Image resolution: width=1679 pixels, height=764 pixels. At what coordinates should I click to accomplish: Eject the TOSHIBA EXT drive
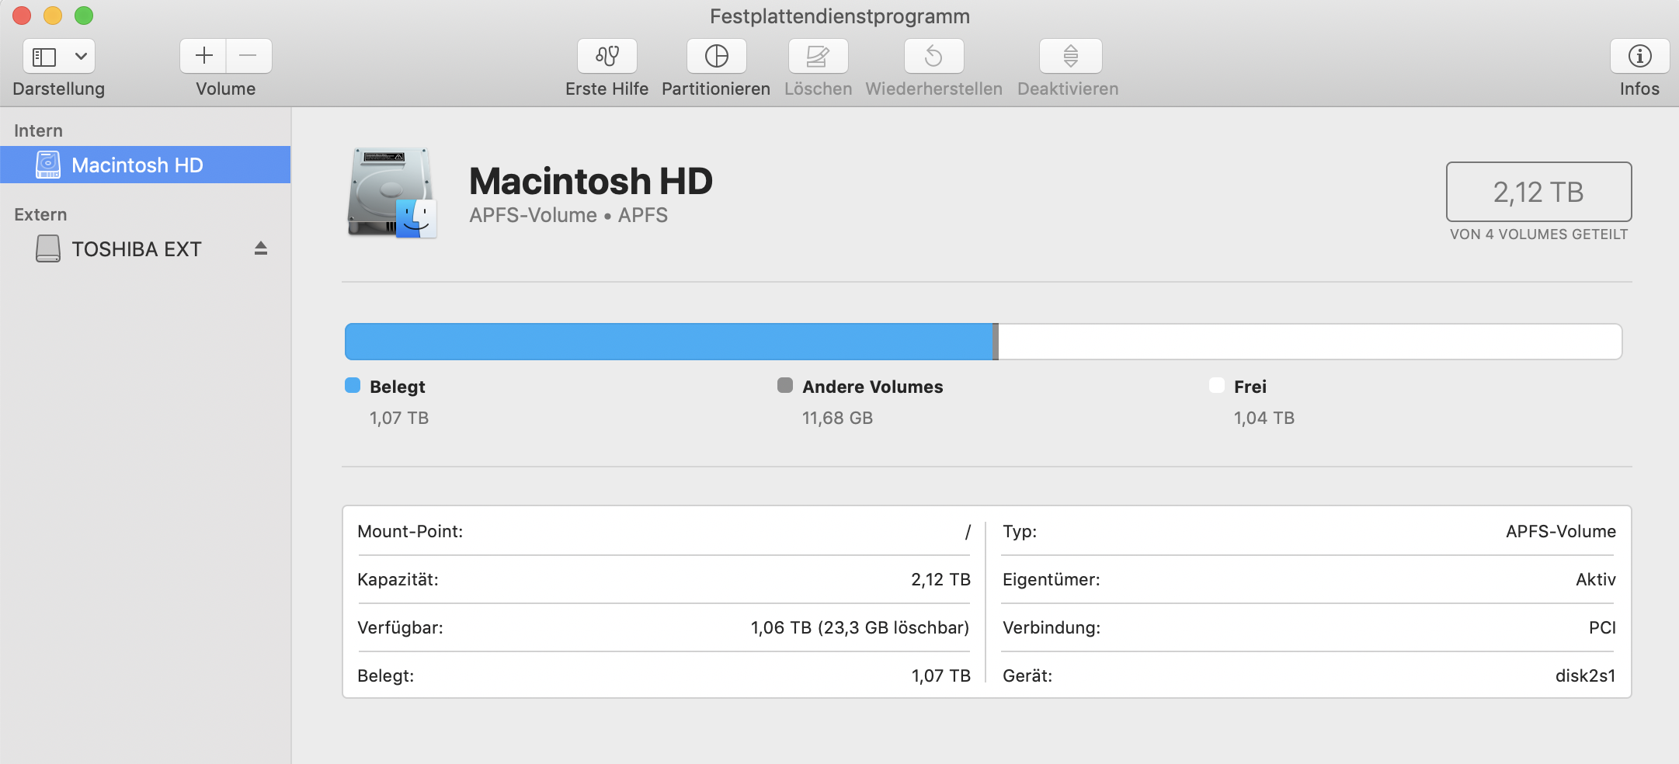[261, 248]
